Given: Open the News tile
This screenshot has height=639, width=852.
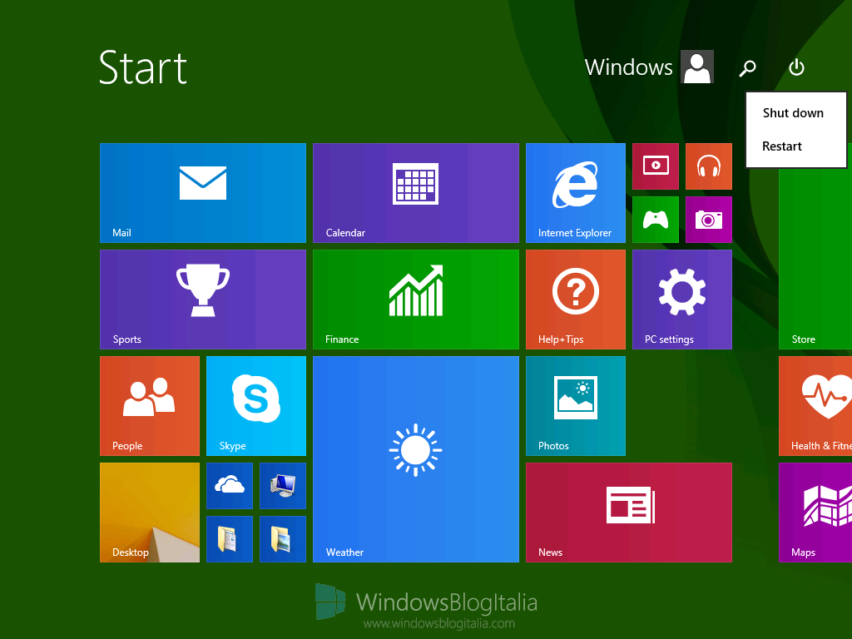Looking at the screenshot, I should coord(629,513).
